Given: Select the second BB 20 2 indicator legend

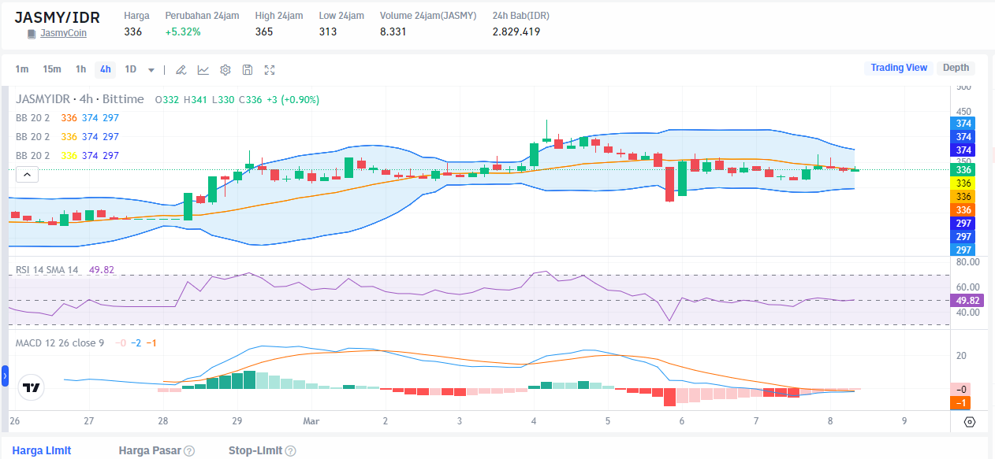Looking at the screenshot, I should [x=32, y=137].
